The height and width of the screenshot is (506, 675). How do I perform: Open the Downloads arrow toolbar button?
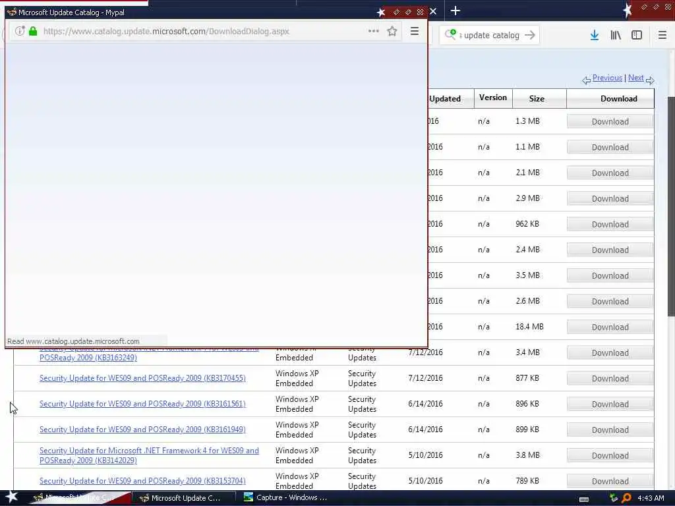coord(595,35)
